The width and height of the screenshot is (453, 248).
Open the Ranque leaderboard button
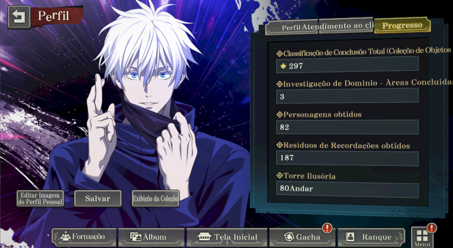[x=371, y=237]
